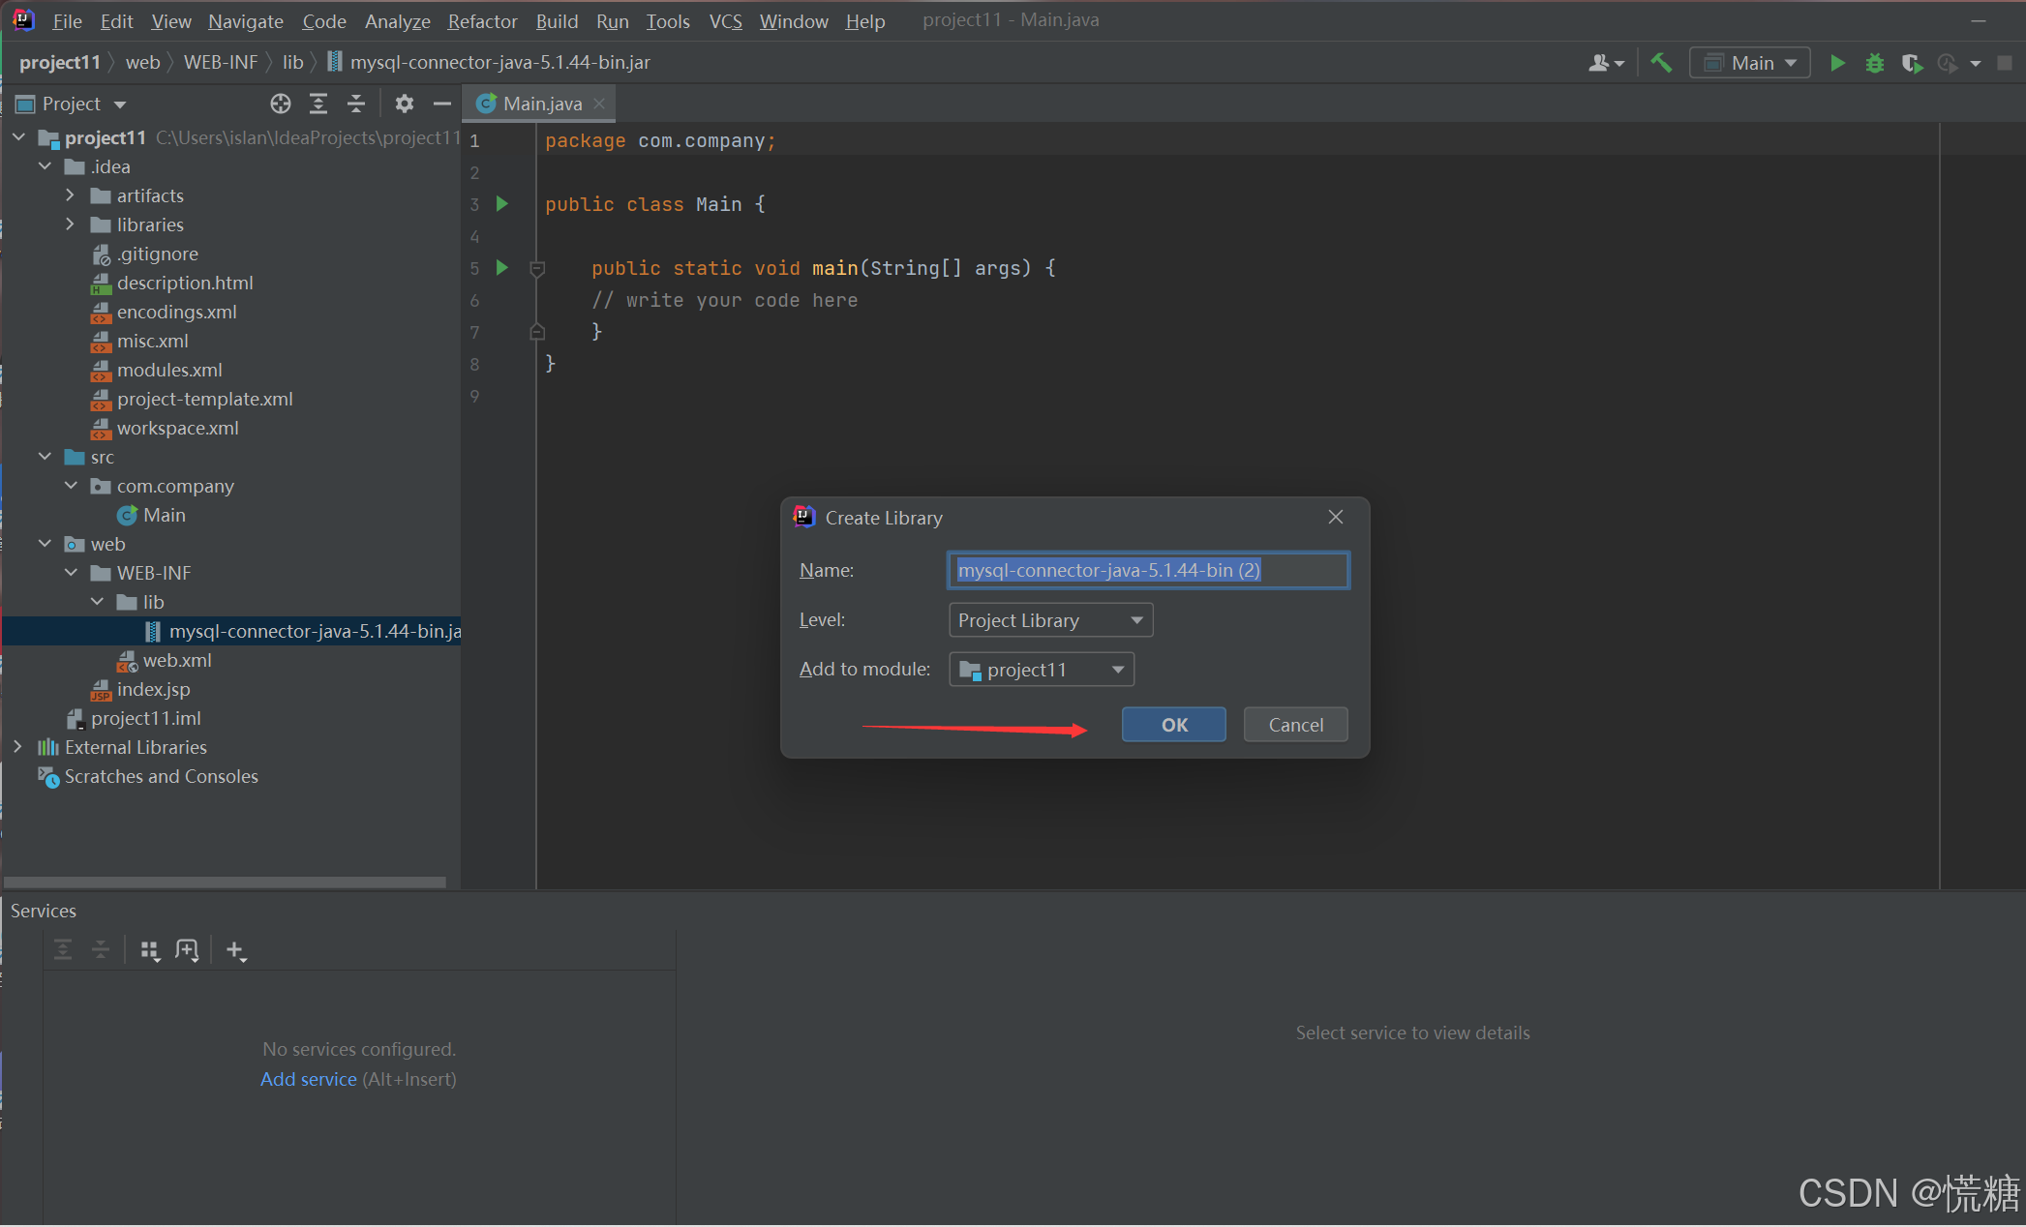Select project11.iml file
This screenshot has height=1227, width=2026.
(x=134, y=718)
